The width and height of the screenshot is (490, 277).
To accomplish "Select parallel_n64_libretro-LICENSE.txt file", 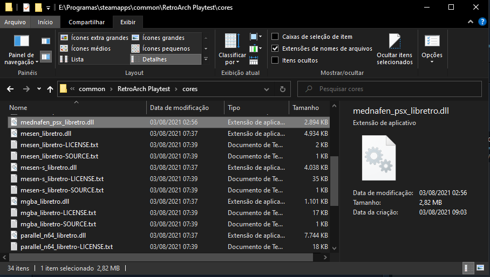I will (168, 247).
